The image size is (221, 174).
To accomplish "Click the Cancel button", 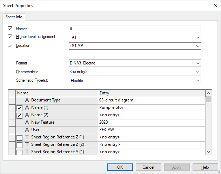I will coord(148,167).
